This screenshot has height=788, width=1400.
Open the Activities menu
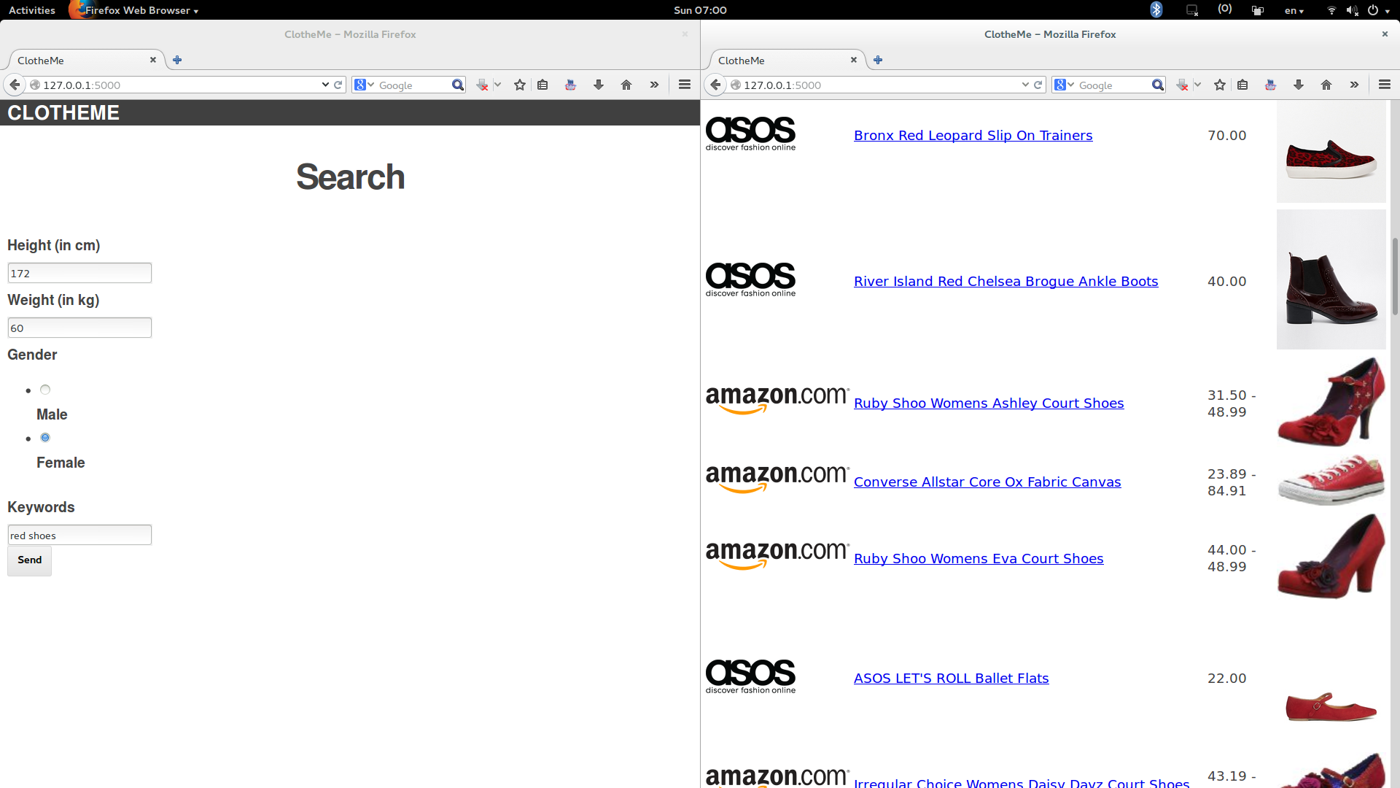click(32, 10)
